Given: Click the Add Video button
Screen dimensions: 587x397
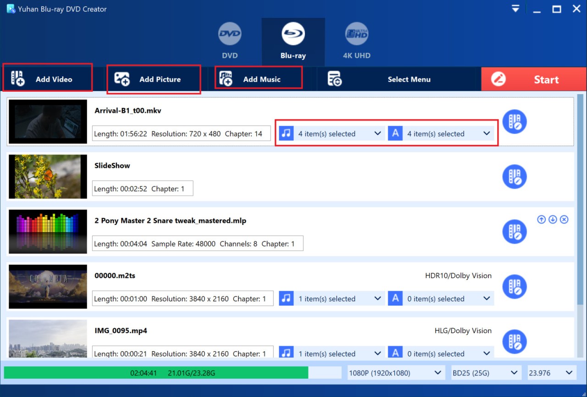Looking at the screenshot, I should click(x=47, y=79).
